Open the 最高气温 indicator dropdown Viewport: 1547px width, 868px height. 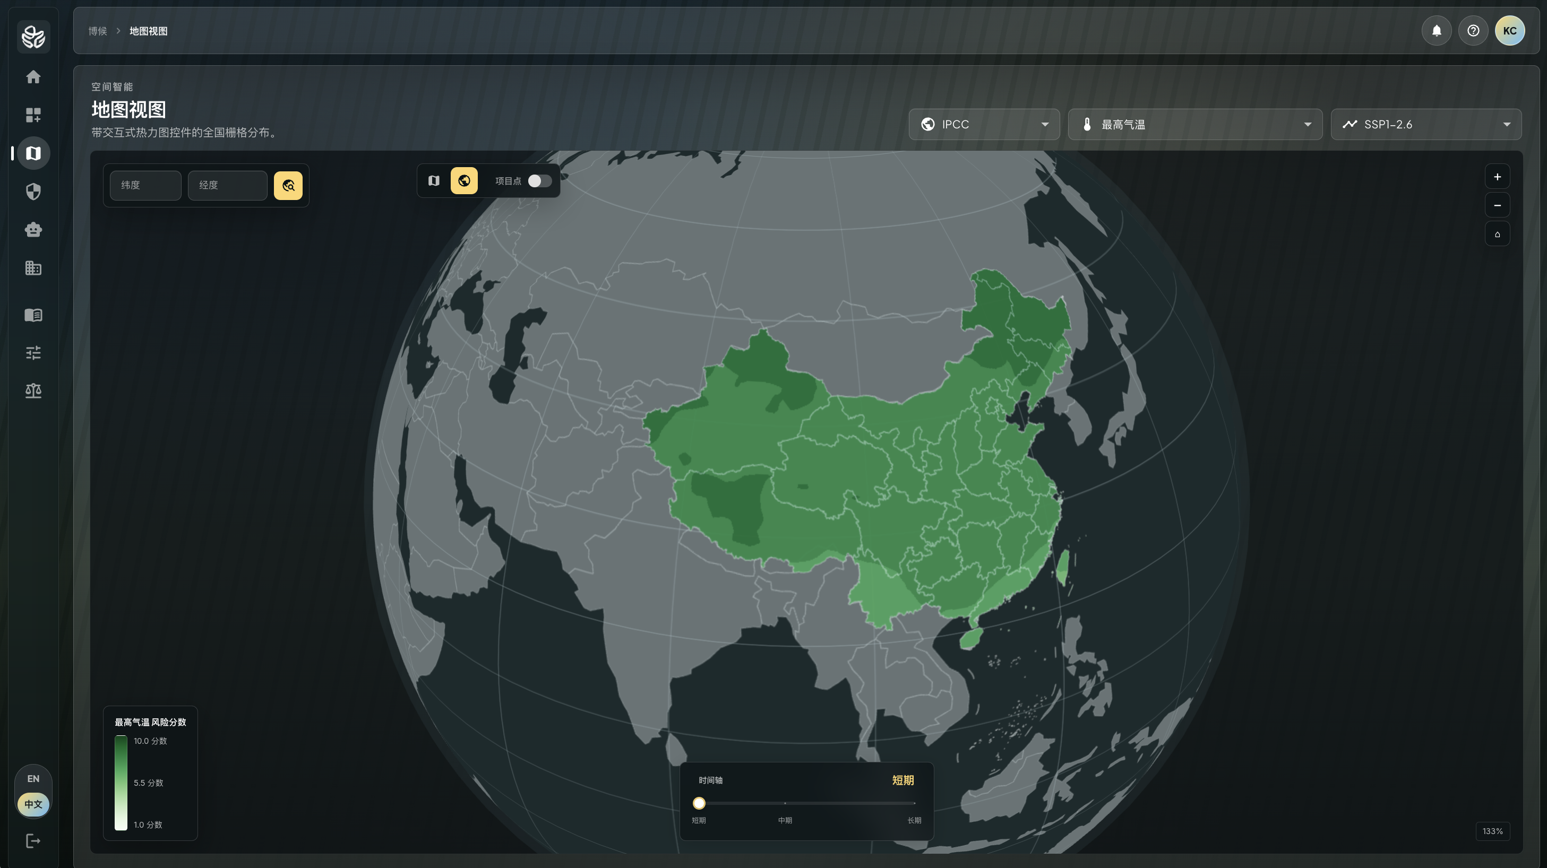(x=1195, y=124)
